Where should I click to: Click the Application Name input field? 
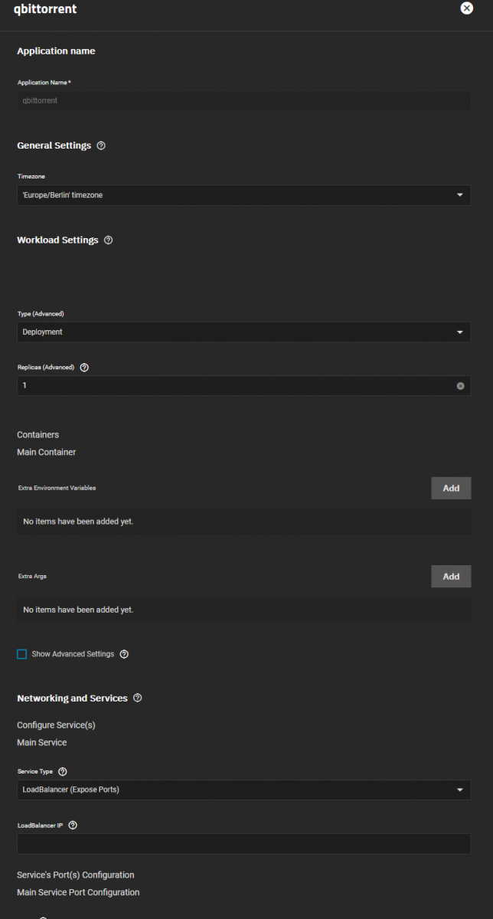[243, 100]
